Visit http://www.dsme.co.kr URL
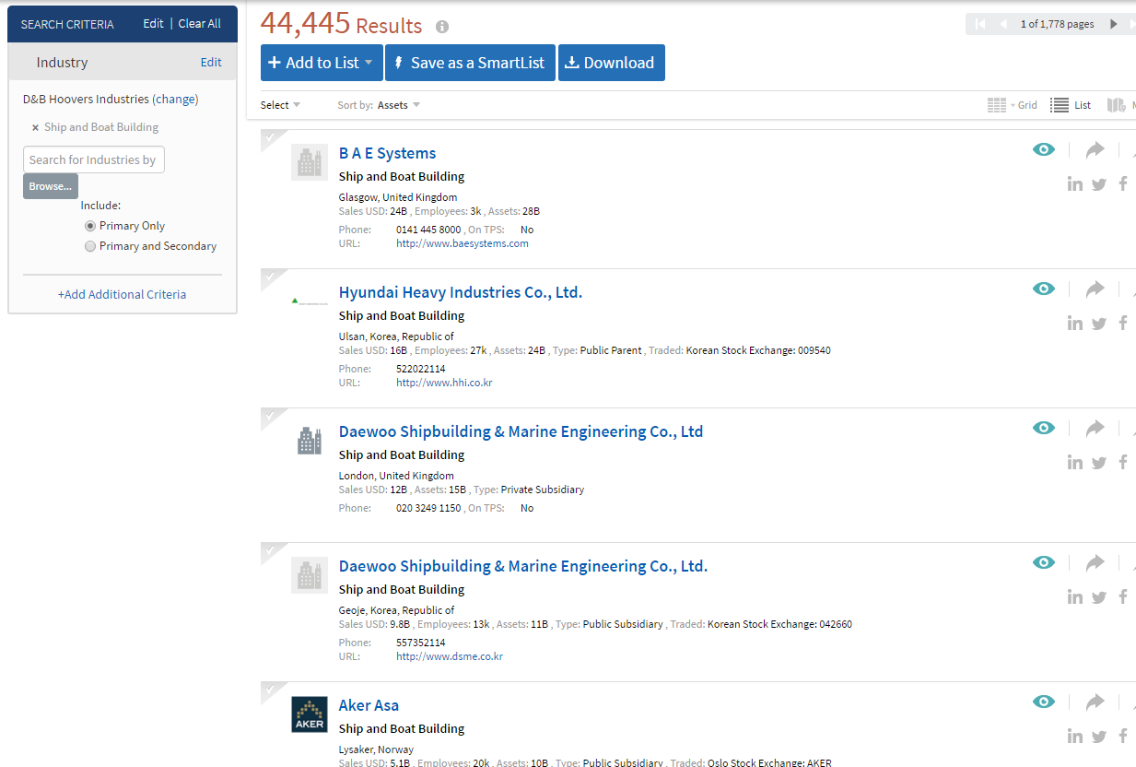 coord(450,656)
